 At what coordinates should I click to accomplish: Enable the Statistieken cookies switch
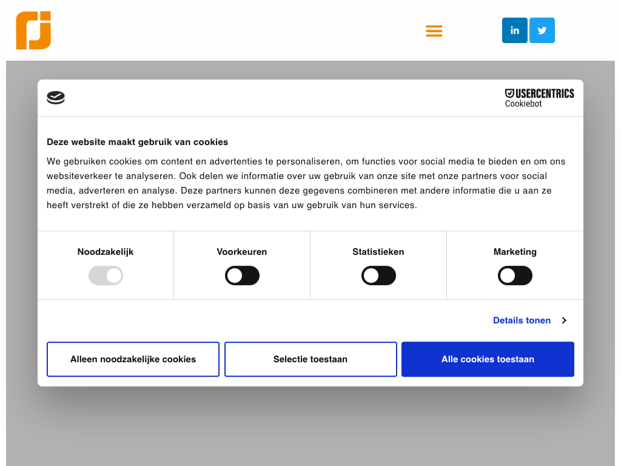click(x=378, y=276)
